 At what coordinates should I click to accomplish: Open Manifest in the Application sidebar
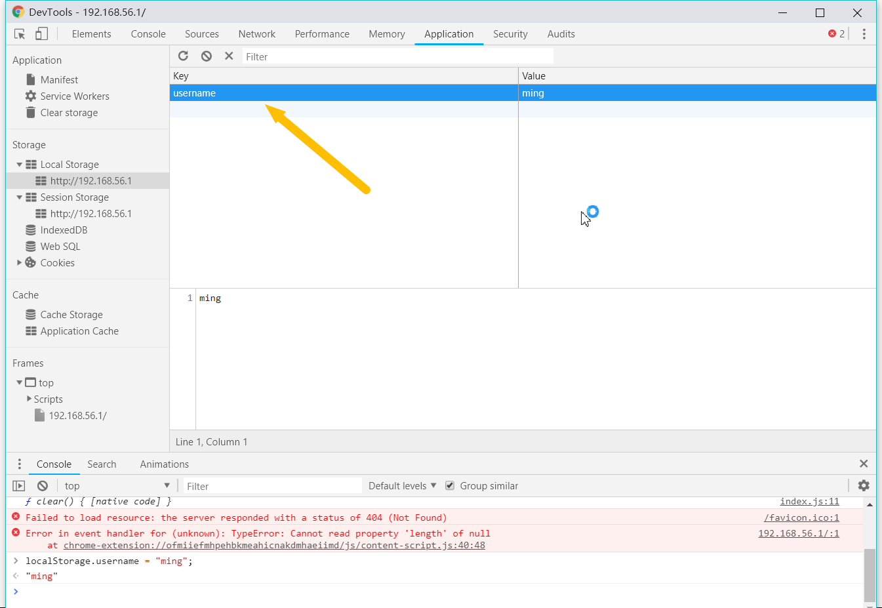click(x=59, y=79)
